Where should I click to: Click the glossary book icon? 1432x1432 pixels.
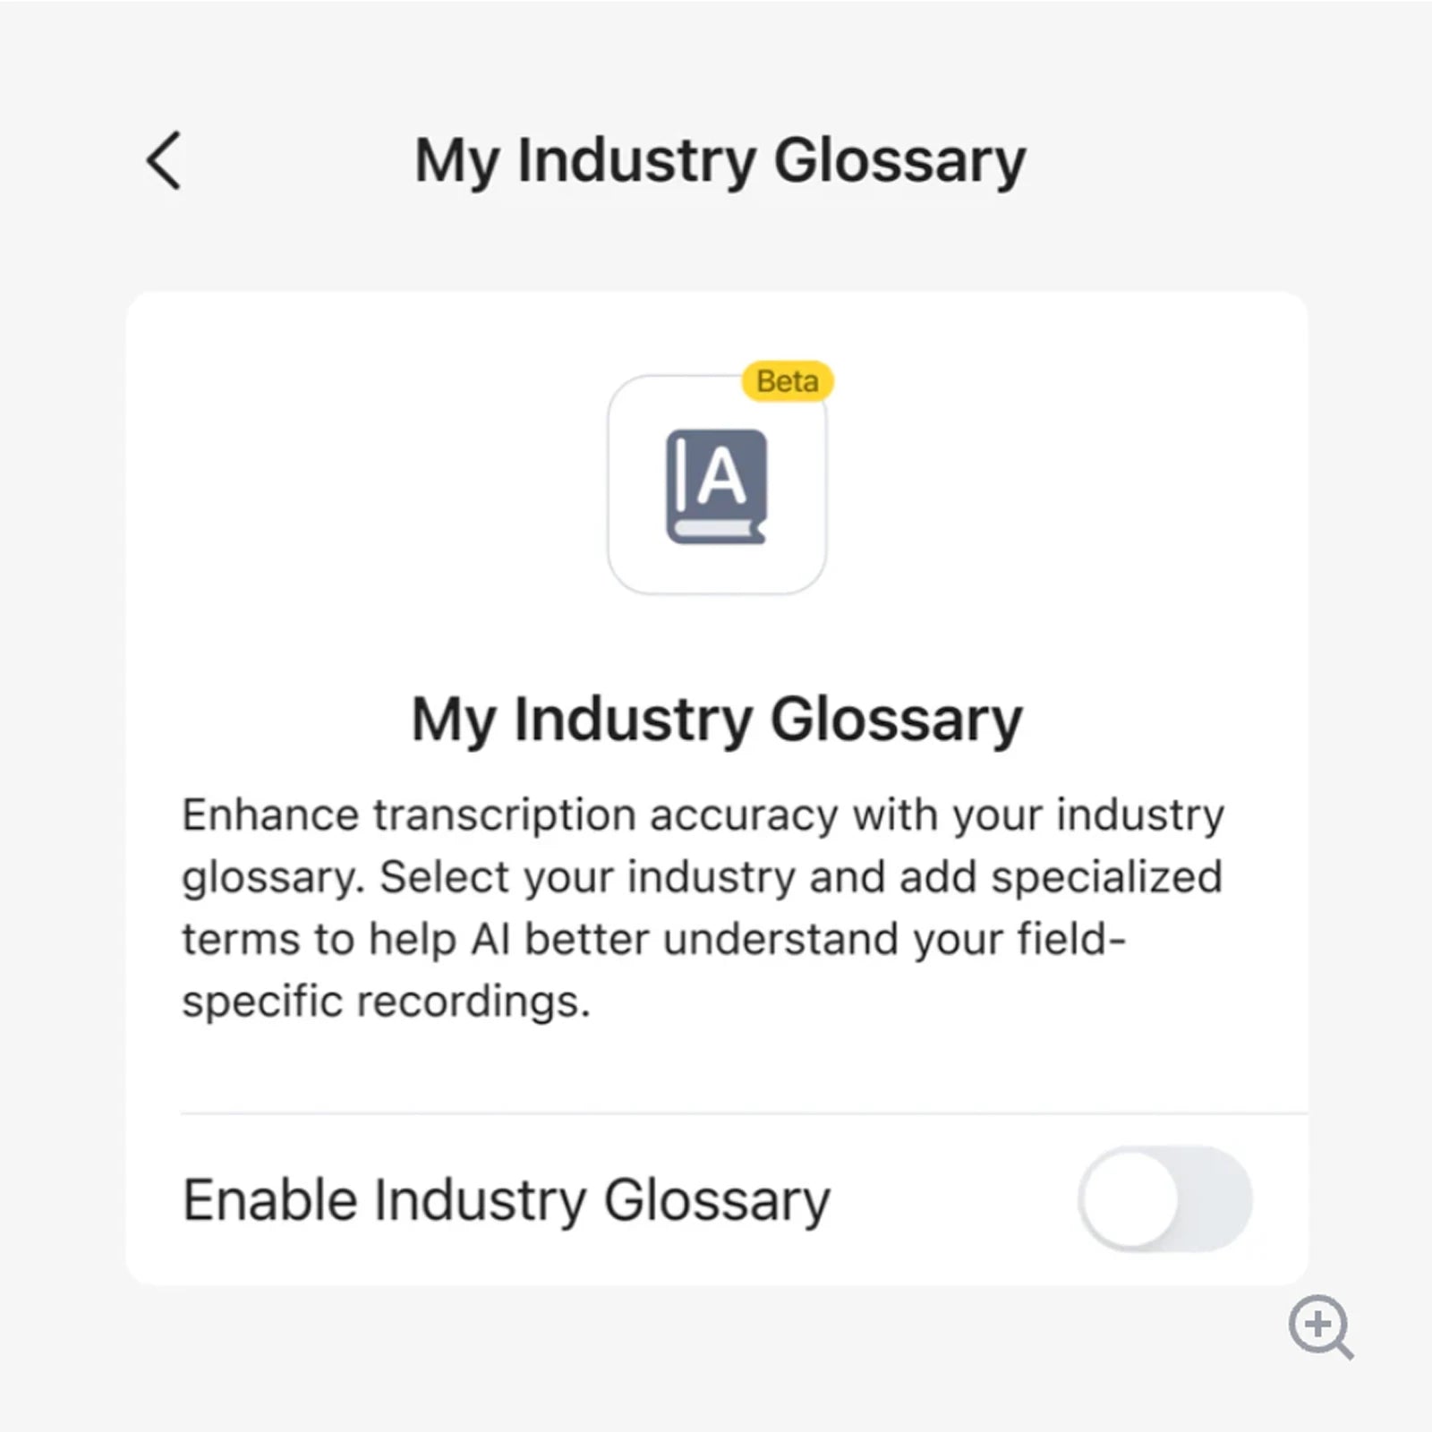click(716, 486)
